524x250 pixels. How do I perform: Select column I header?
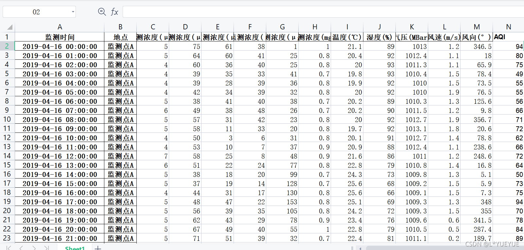347,27
